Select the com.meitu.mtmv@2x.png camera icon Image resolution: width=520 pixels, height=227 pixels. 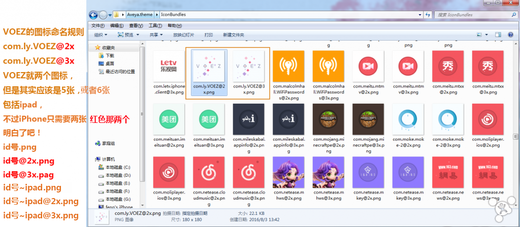368,67
